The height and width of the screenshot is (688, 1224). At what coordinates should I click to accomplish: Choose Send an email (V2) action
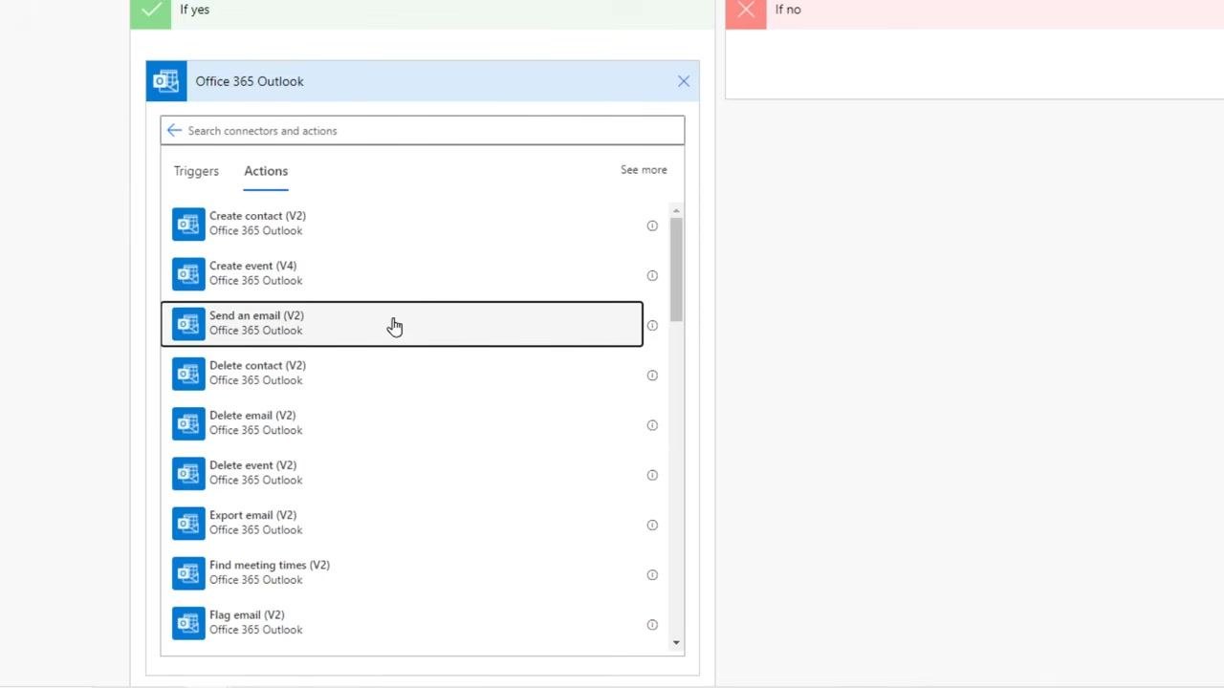click(402, 324)
